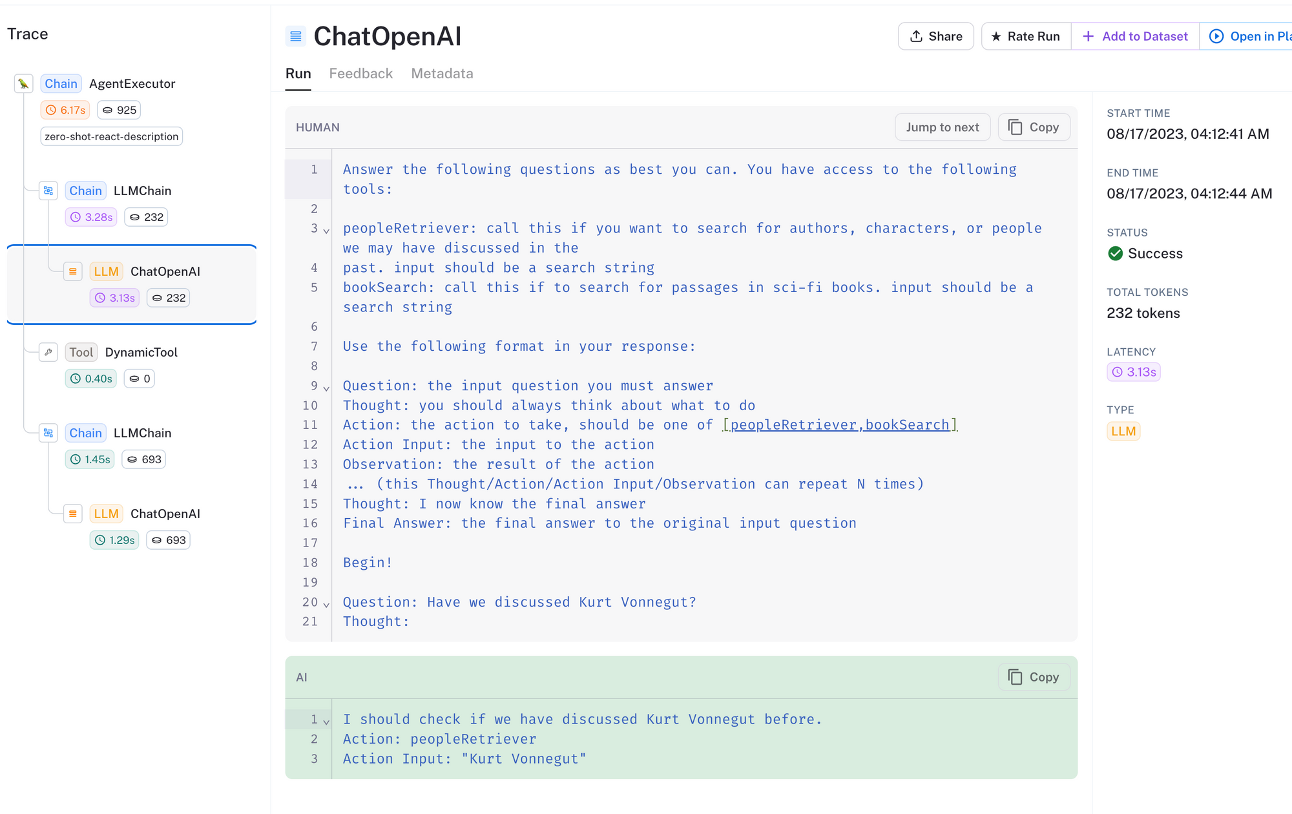Collapse line 20 Question fold arrow
The image size is (1292, 814).
point(326,605)
